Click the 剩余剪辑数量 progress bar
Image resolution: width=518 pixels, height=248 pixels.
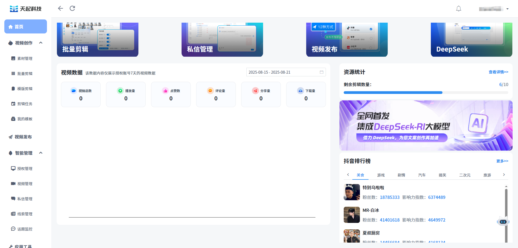click(x=426, y=93)
